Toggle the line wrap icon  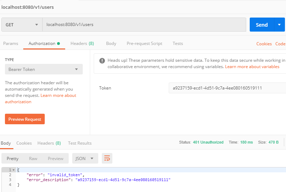[x=107, y=158]
